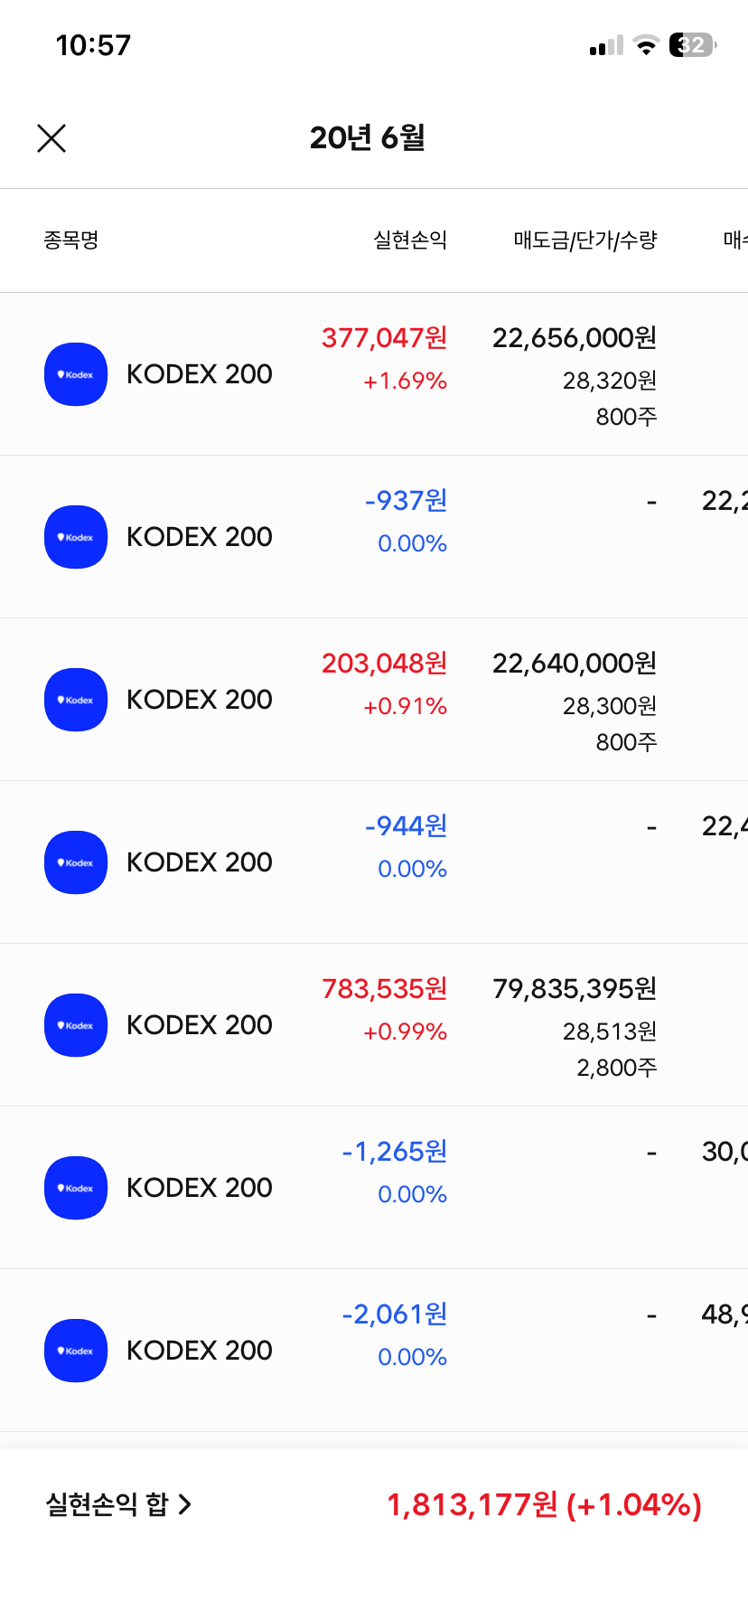Screen dimensions: 748x1620
Task: Tap Kodex logo in the -2,061원 row
Action: tap(76, 1351)
